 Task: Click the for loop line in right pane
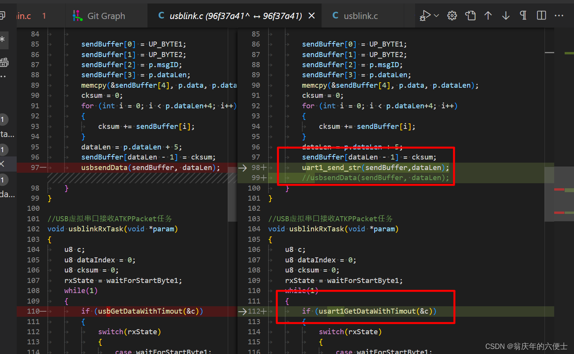(380, 106)
